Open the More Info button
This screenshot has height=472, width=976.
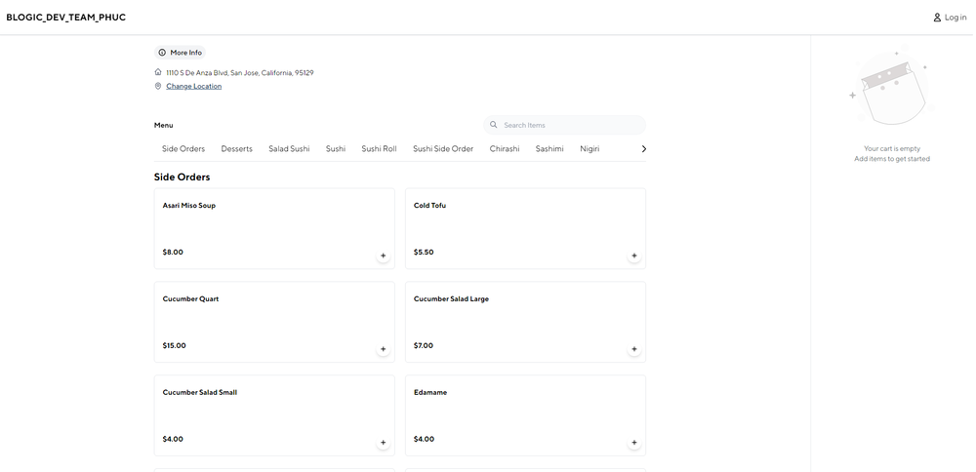coord(180,53)
